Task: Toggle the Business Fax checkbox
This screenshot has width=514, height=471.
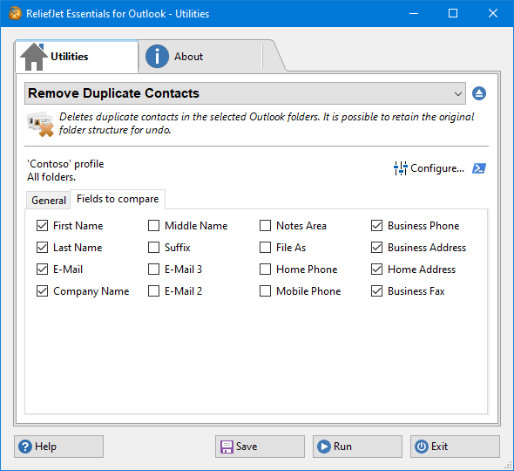Action: (x=376, y=291)
